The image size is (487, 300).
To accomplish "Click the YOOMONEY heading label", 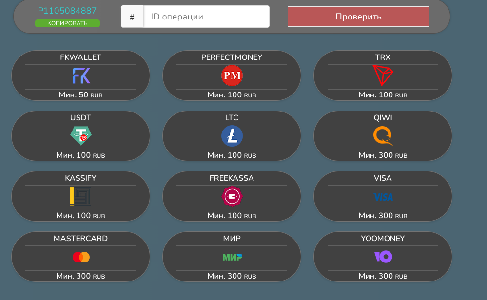I will coord(383,238).
